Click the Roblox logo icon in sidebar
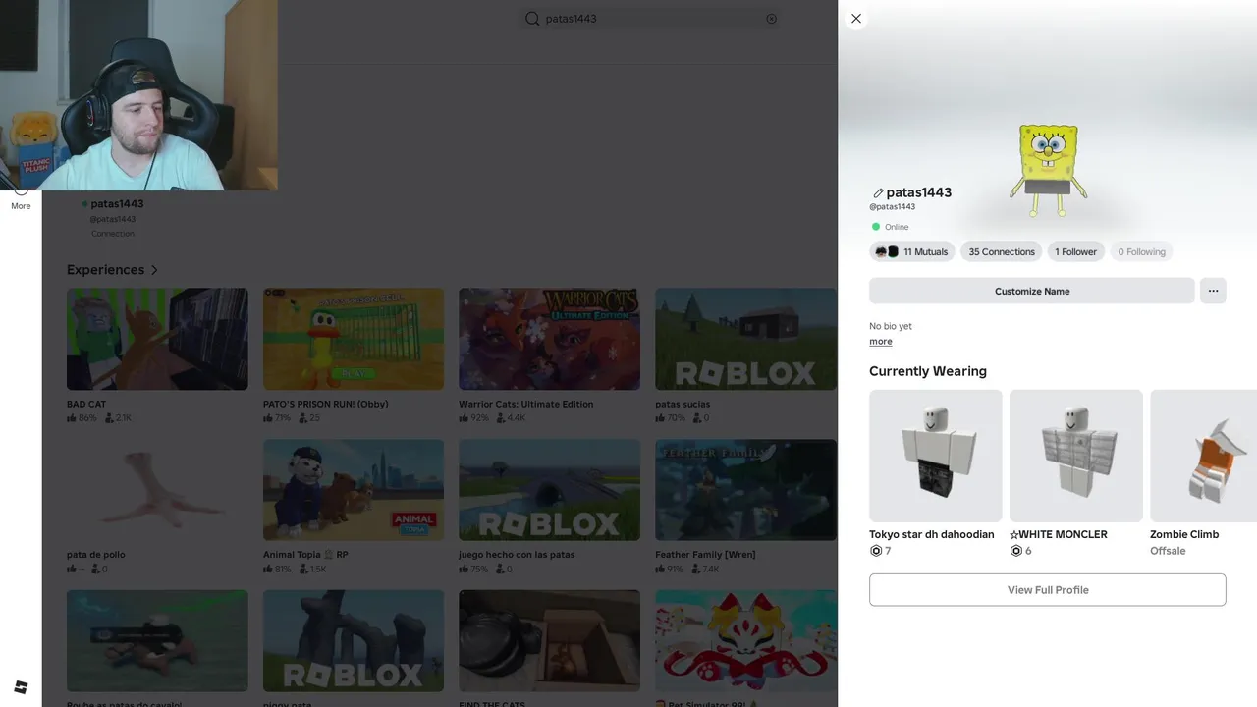 (x=21, y=686)
